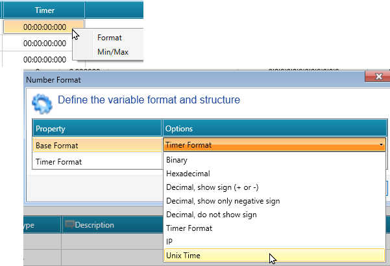Select Binary from the format list

(177, 160)
